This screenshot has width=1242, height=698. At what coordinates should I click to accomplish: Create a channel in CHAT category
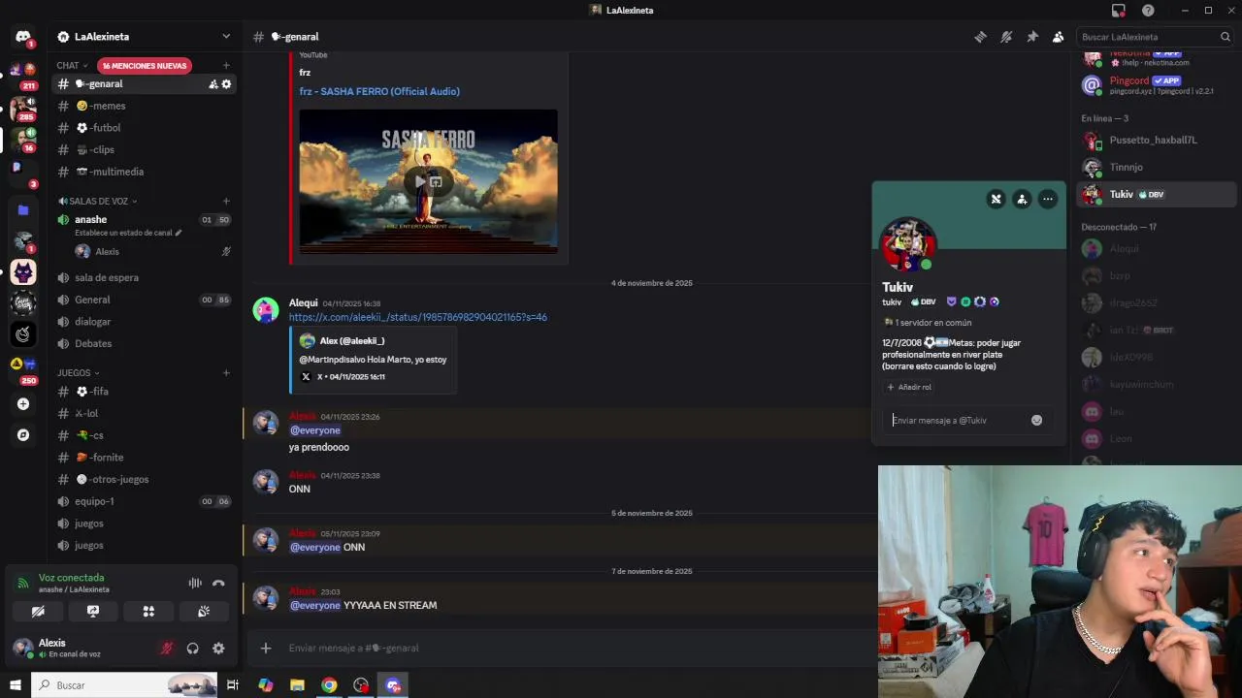tap(226, 66)
